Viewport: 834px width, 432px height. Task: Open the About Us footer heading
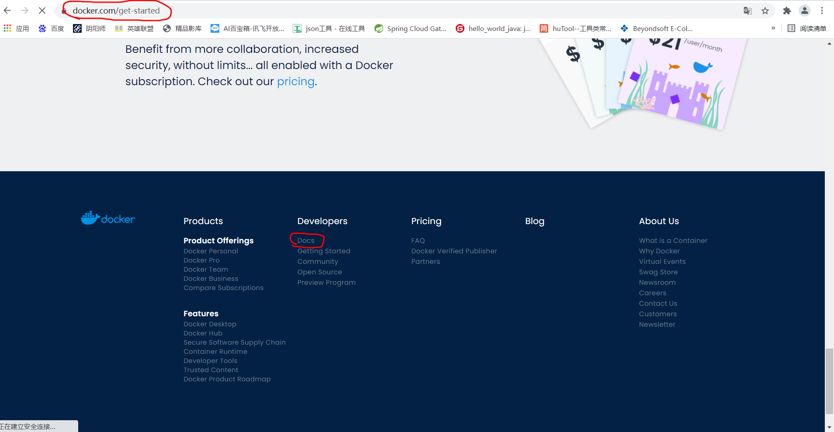click(659, 221)
